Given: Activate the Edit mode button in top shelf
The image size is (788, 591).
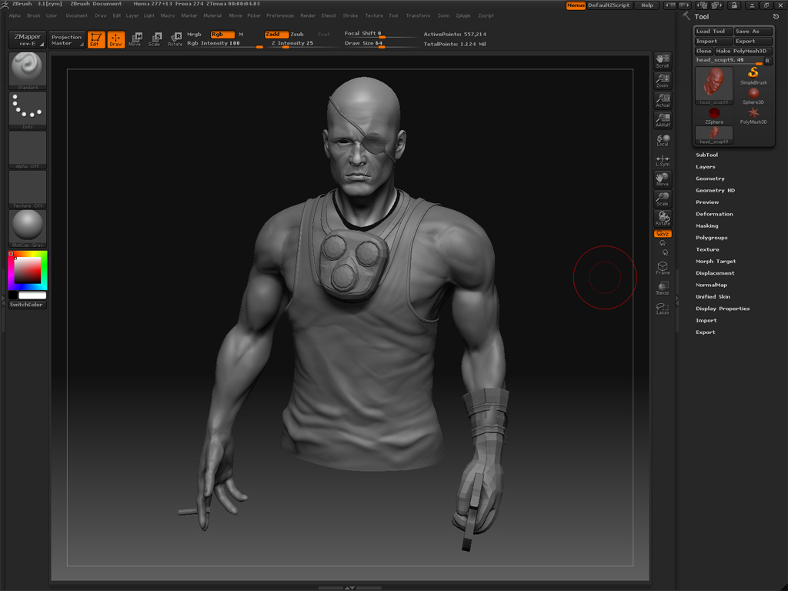Looking at the screenshot, I should click(x=96, y=39).
